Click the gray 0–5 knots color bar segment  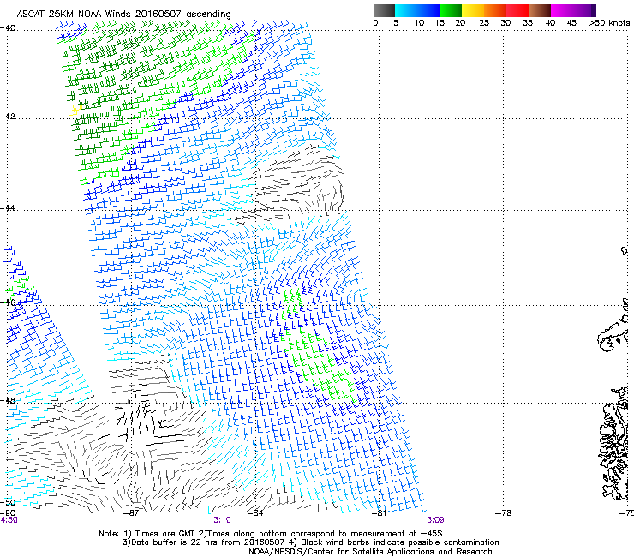pyautogui.click(x=384, y=10)
